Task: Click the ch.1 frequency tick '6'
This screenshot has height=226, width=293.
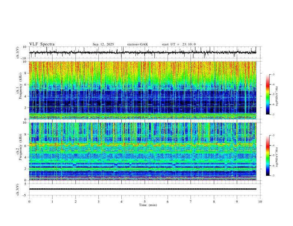Action: point(26,85)
